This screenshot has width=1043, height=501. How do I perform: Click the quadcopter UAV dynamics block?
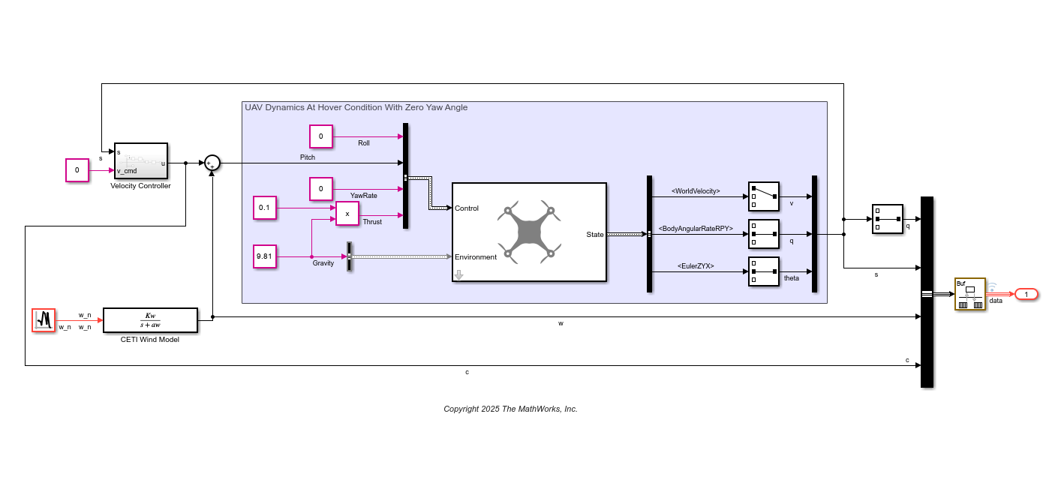point(529,232)
